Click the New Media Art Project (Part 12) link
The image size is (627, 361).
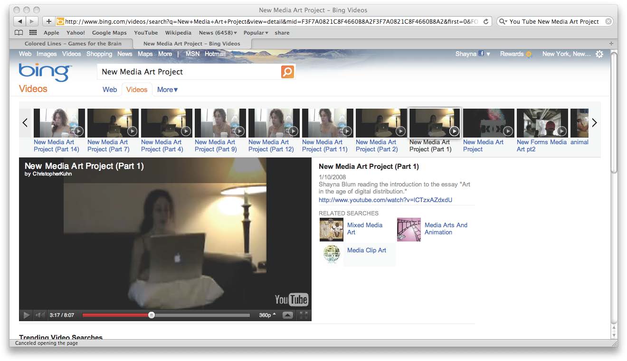click(271, 146)
